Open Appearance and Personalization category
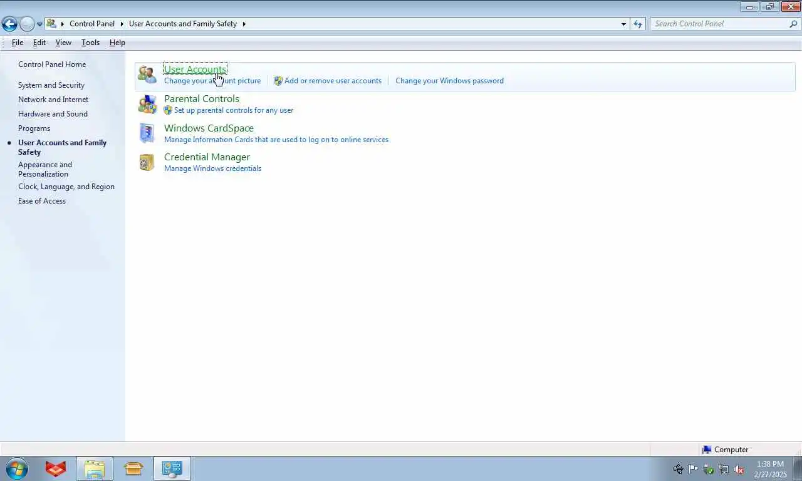This screenshot has width=802, height=481. (x=45, y=169)
